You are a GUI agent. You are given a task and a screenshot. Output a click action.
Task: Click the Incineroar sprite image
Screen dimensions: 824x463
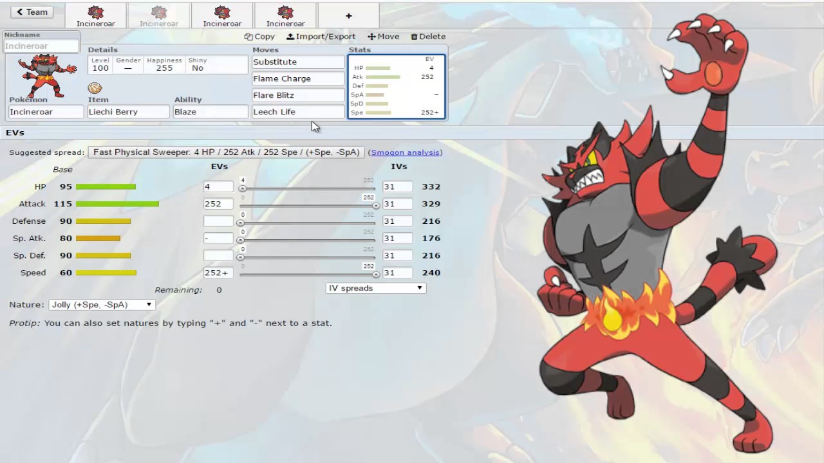click(46, 76)
